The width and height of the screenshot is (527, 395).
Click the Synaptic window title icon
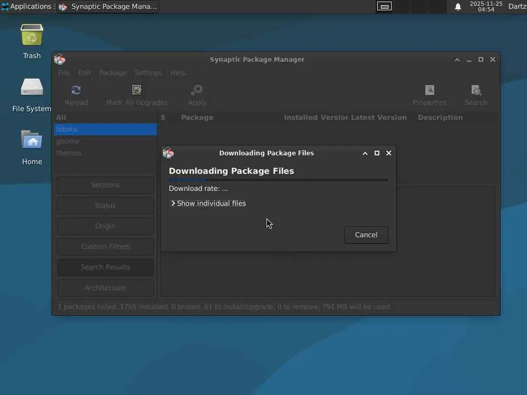(60, 60)
